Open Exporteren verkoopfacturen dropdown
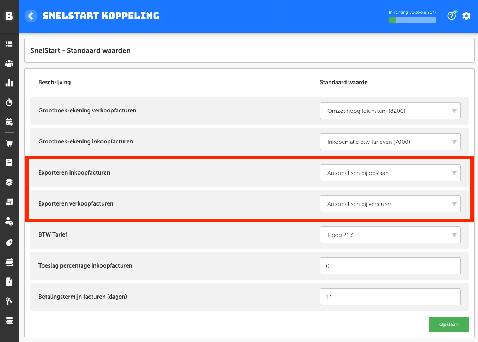Screen dimensions: 478x342 tap(390, 204)
